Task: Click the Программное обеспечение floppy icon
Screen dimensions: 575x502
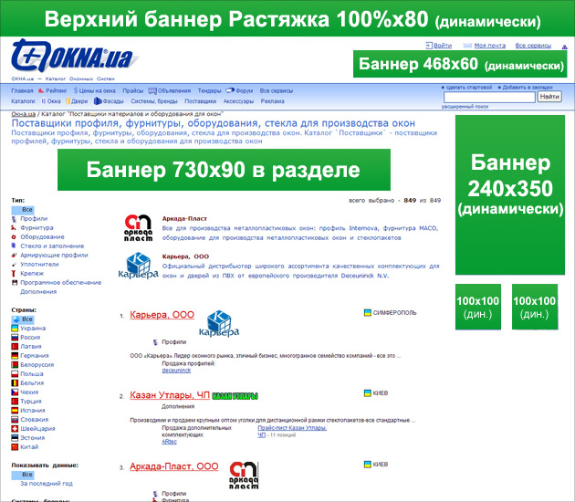Action: click(x=15, y=282)
